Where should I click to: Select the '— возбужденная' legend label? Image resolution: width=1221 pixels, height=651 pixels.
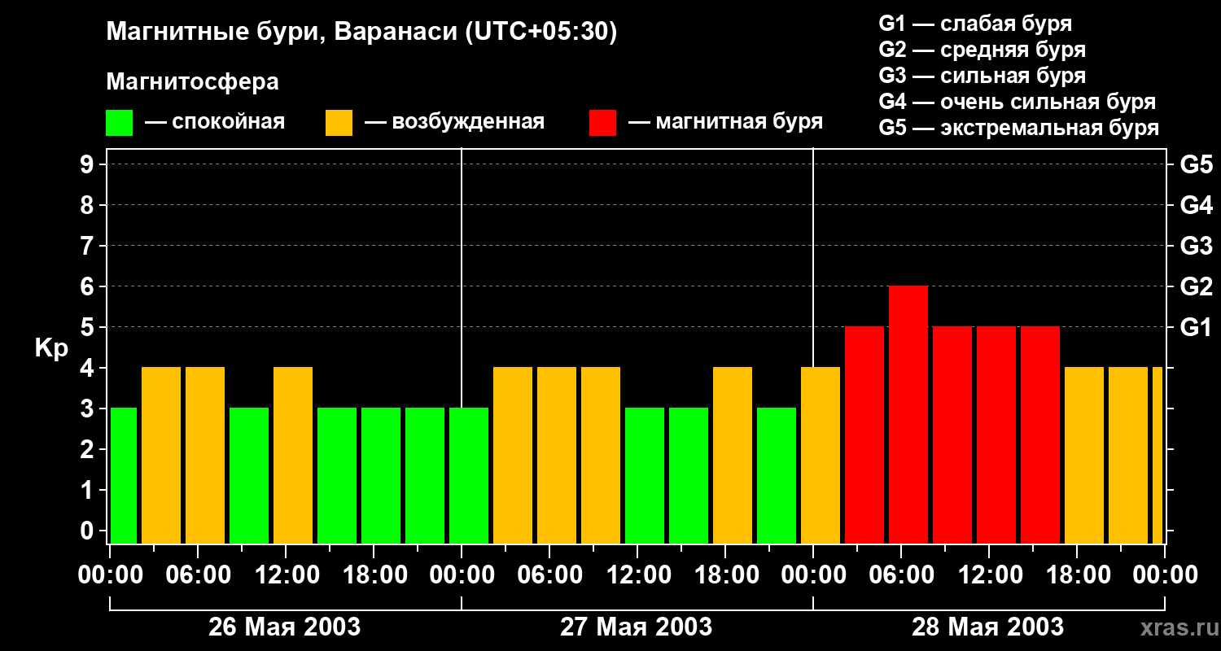tap(454, 122)
